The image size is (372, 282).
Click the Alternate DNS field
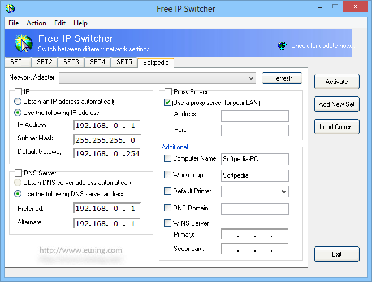tap(107, 223)
